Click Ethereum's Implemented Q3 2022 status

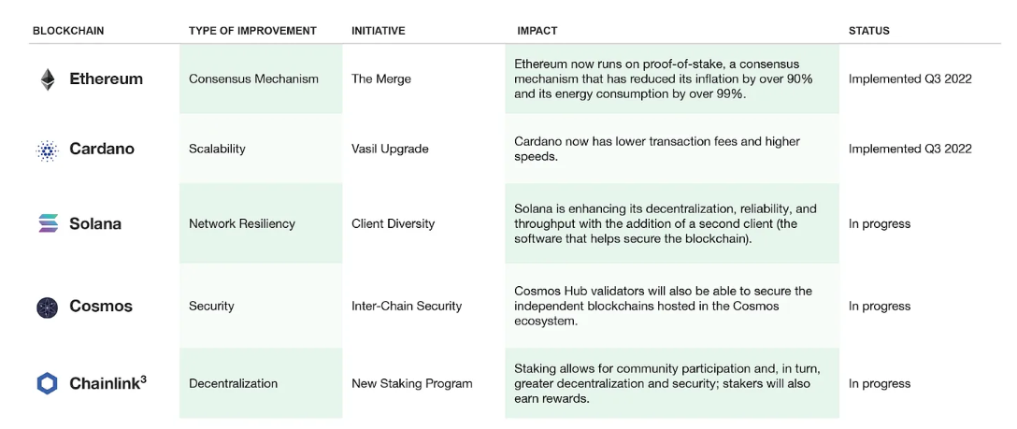pos(910,79)
